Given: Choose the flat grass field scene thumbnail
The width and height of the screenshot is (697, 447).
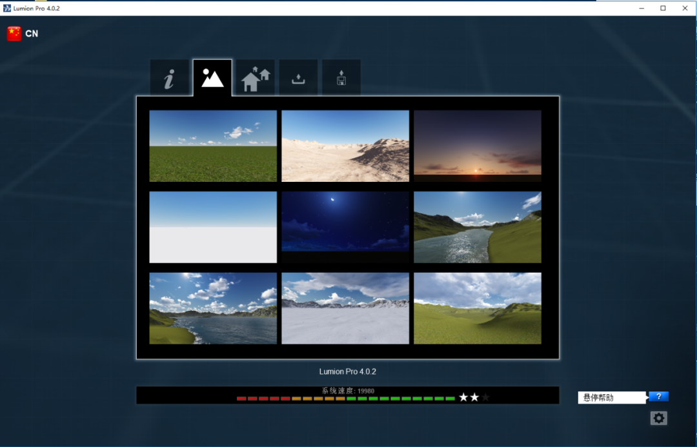Looking at the screenshot, I should (x=213, y=146).
